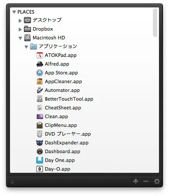Click the ClipMenu clipboard icon
169x196 pixels.
coord(40,125)
